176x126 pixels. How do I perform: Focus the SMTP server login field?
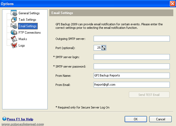pyautogui.click(x=132, y=57)
